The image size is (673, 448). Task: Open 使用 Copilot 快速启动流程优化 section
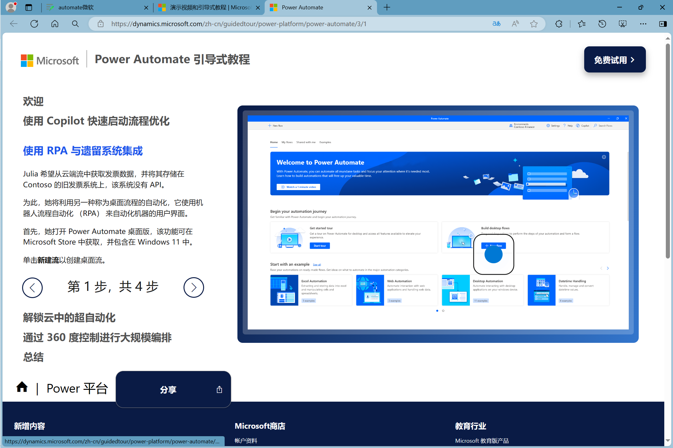pyautogui.click(x=96, y=121)
